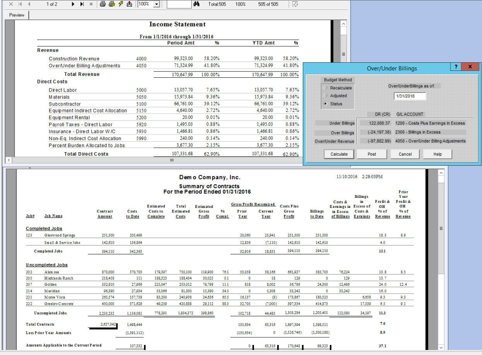Close the Over/Under Billings dialog
Image resolution: width=482 pixels, height=355 pixels.
470,67
